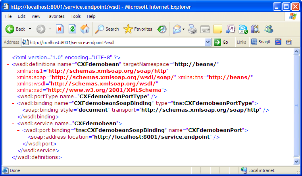Click the Go button
Image resolution: width=302 pixels, height=176 pixels.
click(x=221, y=42)
